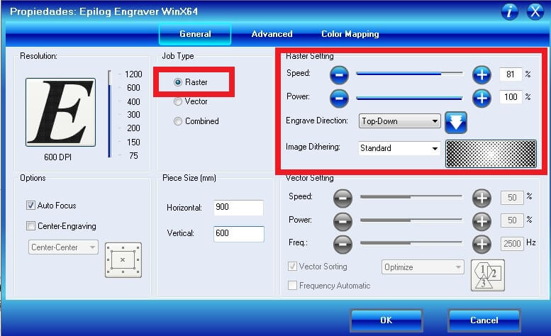
Task: Toggle the Vector Sorting checkbox
Action: point(292,266)
